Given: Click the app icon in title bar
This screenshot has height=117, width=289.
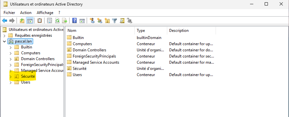Looking at the screenshot, I should point(6,4).
